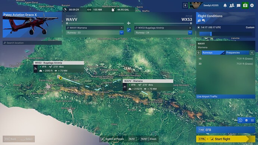Open the notifications bell

point(225,6)
